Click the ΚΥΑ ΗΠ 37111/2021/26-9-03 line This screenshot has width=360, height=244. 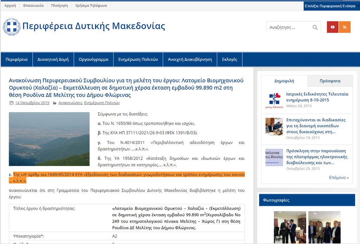pyautogui.click(x=148, y=133)
